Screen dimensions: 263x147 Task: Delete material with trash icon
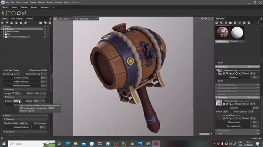point(235,23)
